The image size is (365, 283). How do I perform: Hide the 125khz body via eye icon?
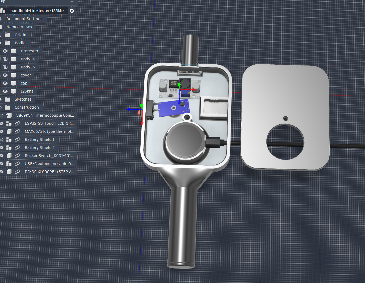pos(5,91)
